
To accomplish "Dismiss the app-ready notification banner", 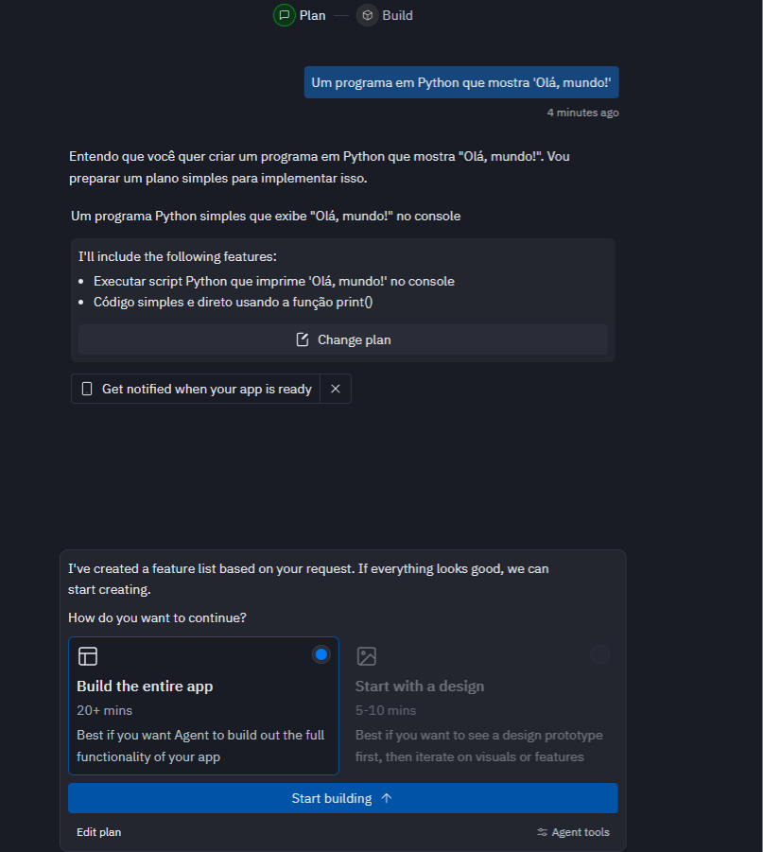I will (336, 388).
